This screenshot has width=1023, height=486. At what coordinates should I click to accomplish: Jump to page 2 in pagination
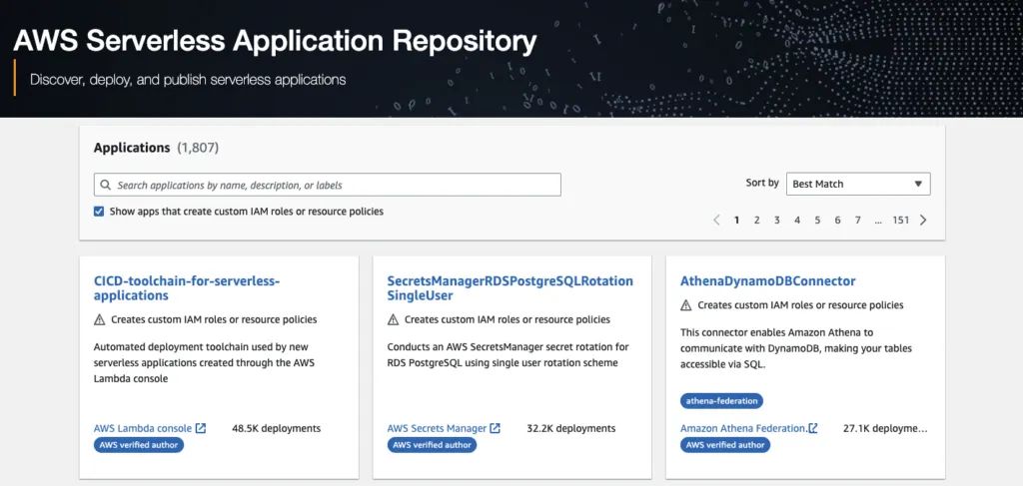757,221
